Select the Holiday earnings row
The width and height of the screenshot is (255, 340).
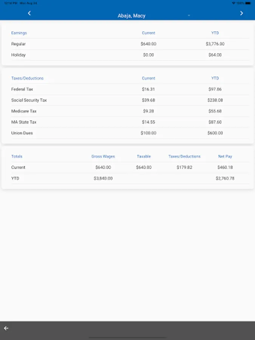point(19,55)
